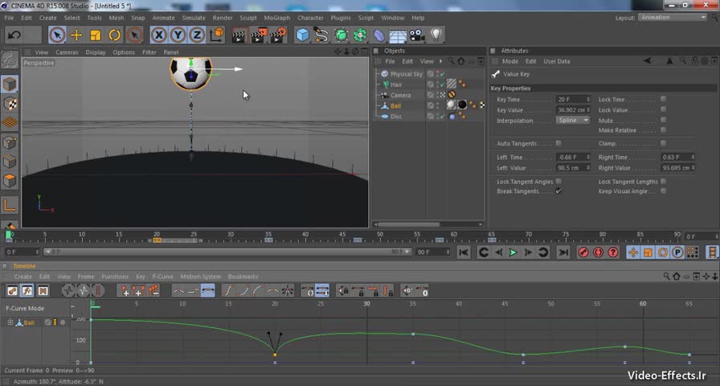Enable the Lock Time checkbox
Image resolution: width=720 pixels, height=386 pixels.
[663, 99]
